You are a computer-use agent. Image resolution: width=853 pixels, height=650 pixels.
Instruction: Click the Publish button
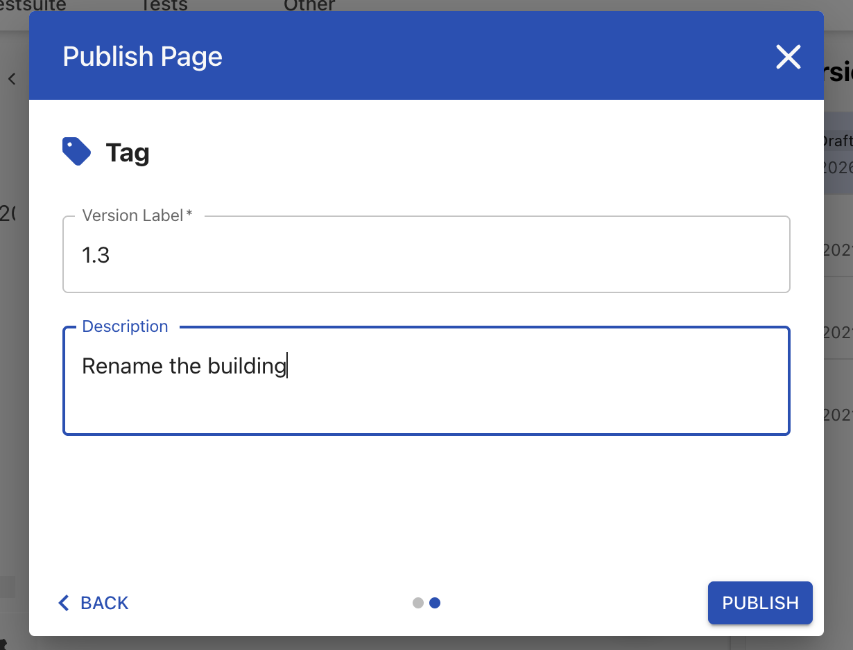tap(759, 603)
